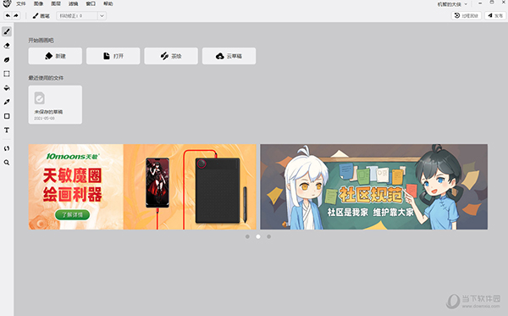Select the eraser tool

(x=7, y=46)
